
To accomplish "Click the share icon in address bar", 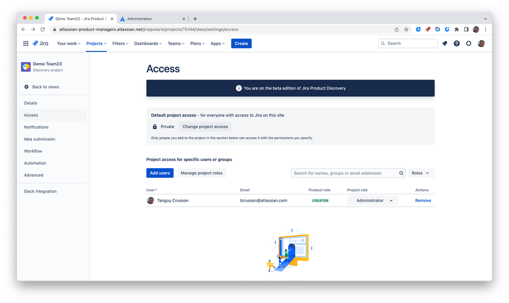I will [x=396, y=30].
